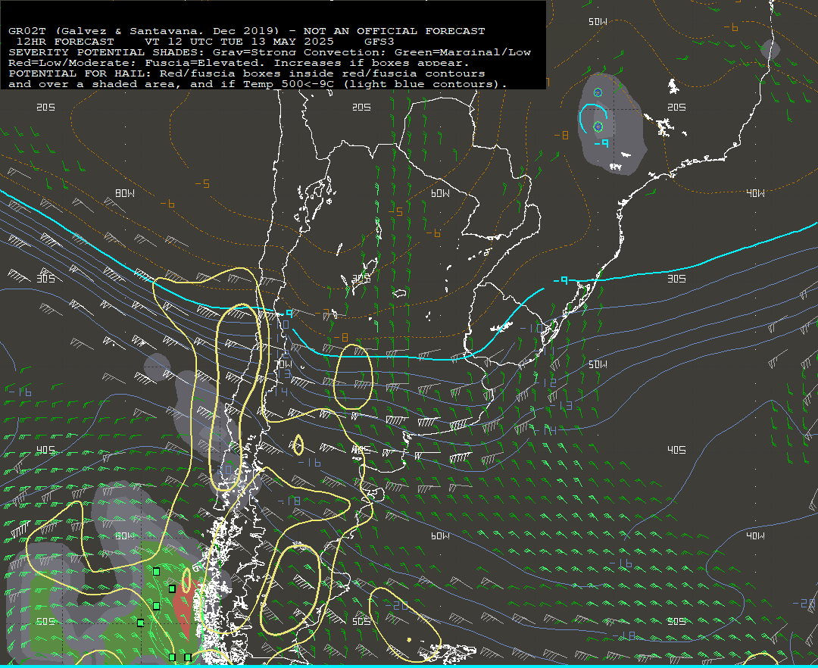Click the blue '-13' contour label in the Atlantic
Viewport: 818px width, 668px height.
(560, 405)
